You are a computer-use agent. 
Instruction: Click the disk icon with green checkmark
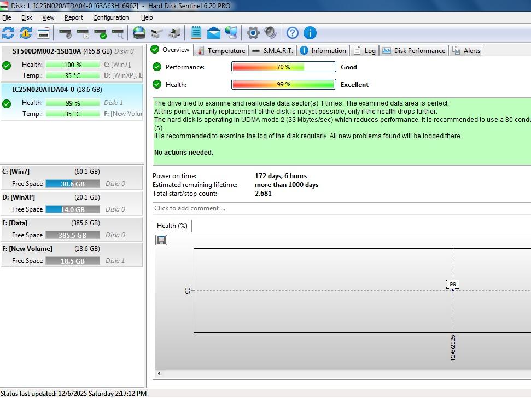(x=101, y=33)
